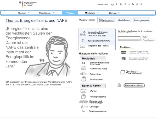Click the chain link icon in the header
Viewport: 157px width, 118px height.
[137, 4]
